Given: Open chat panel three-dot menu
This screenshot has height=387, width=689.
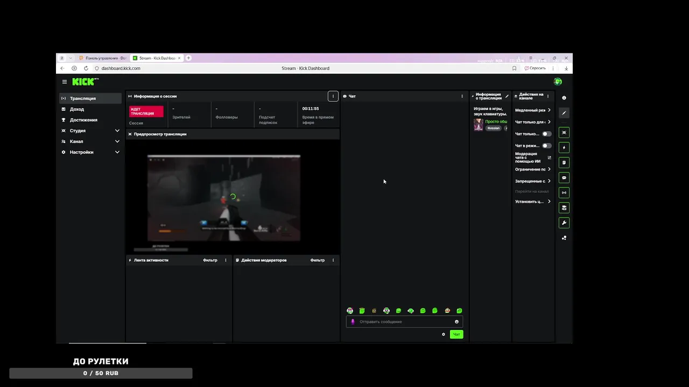Looking at the screenshot, I should pos(462,96).
